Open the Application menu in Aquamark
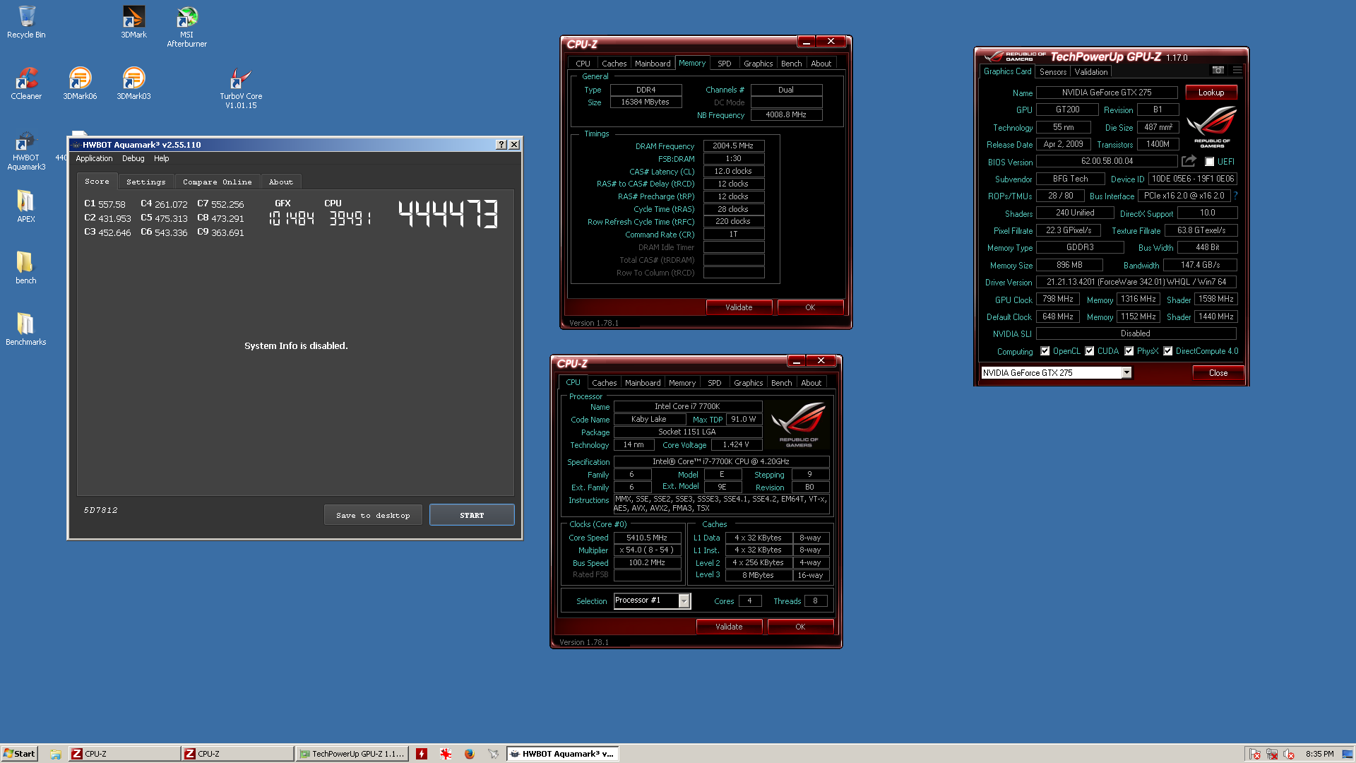This screenshot has width=1356, height=763. tap(94, 158)
